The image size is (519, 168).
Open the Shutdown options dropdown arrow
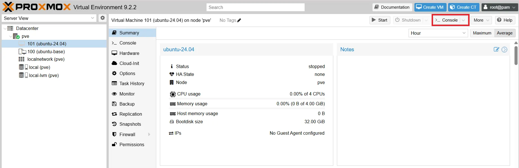(426, 20)
